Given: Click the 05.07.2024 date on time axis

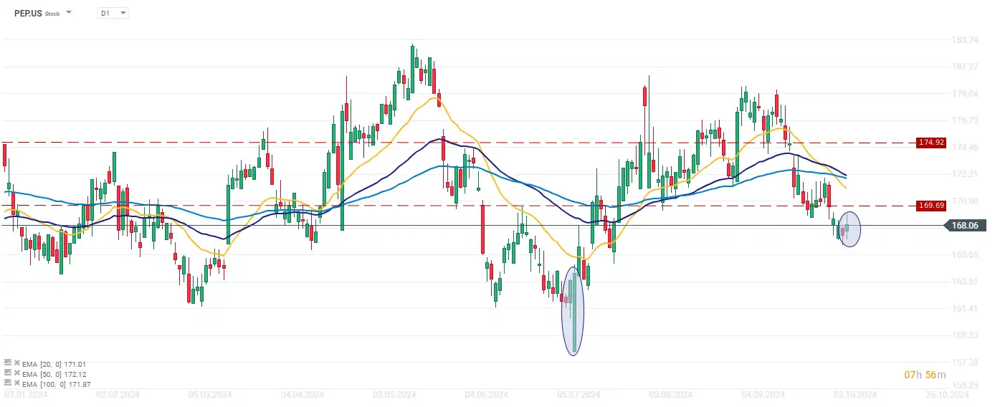Looking at the screenshot, I should point(579,395).
